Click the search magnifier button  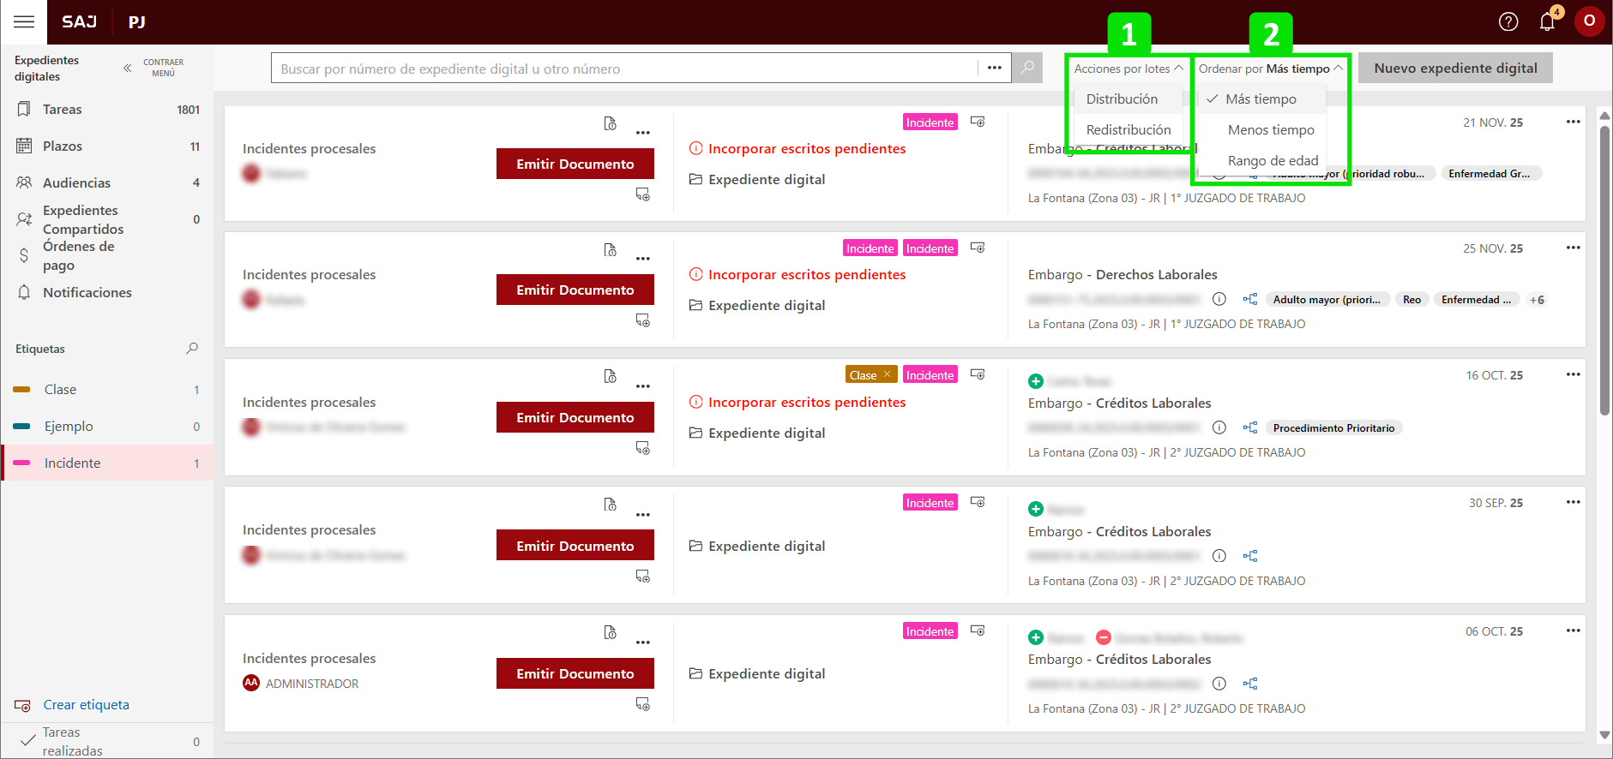click(1027, 68)
